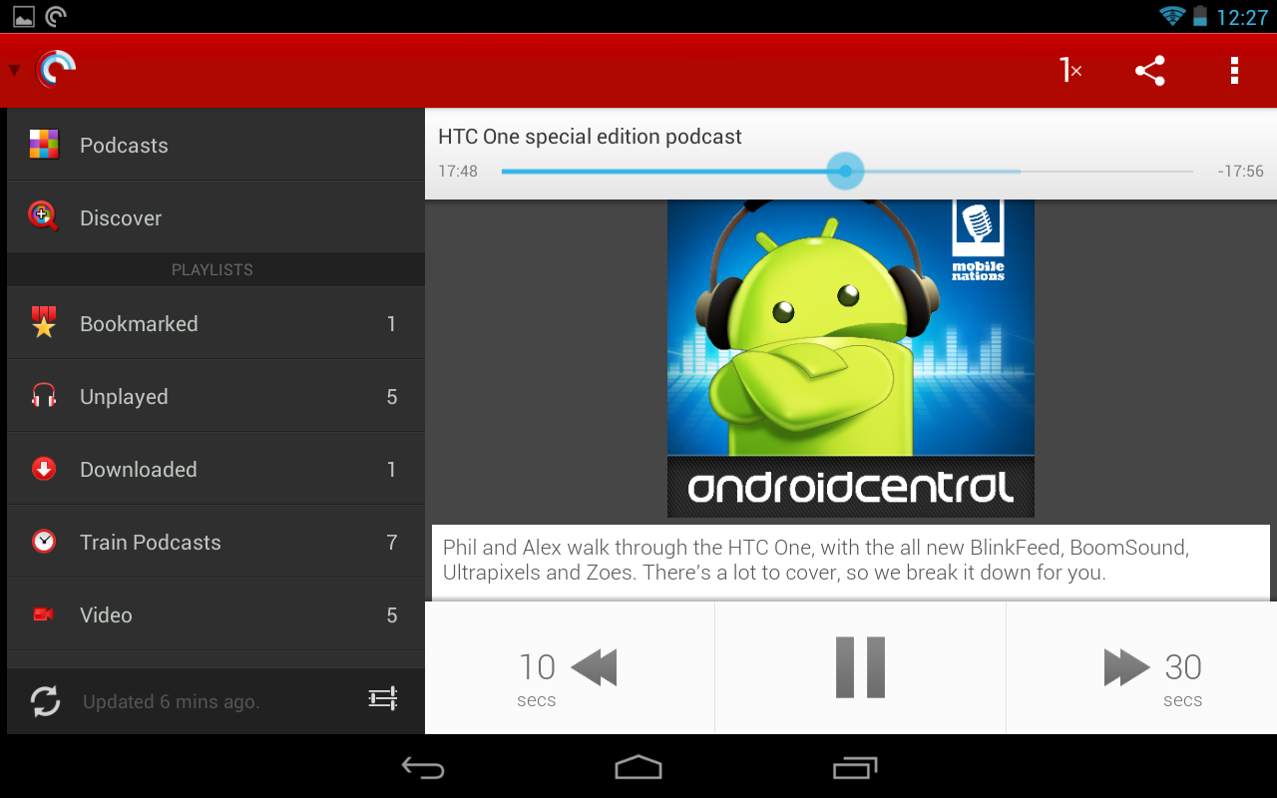
Task: Click the playback position slider knob
Action: (x=845, y=172)
